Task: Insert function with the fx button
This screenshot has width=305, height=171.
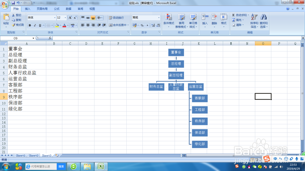Action: (x=50, y=38)
